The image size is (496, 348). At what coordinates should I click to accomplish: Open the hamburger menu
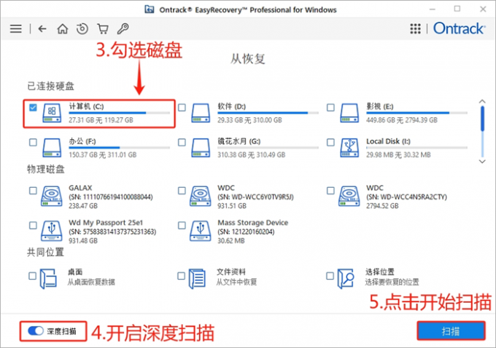16,28
